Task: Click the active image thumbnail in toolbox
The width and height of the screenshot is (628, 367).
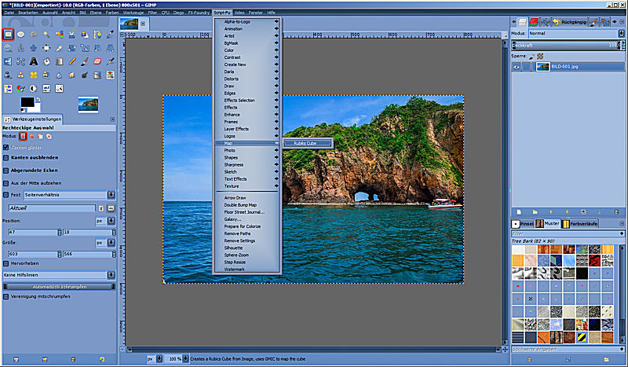Action: (x=88, y=105)
